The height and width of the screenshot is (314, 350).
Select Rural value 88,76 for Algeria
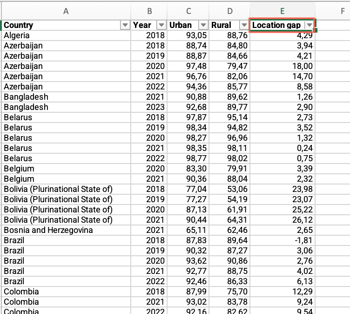click(229, 35)
